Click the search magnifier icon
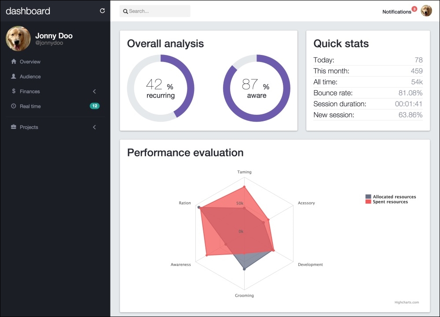Screen dimensions: 440x317 [x=125, y=11]
